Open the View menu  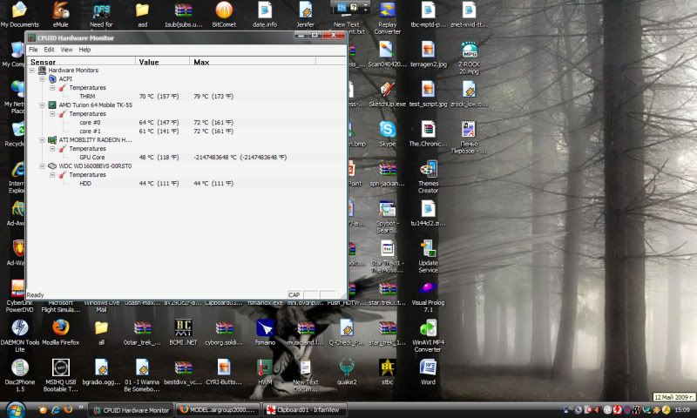(x=66, y=50)
